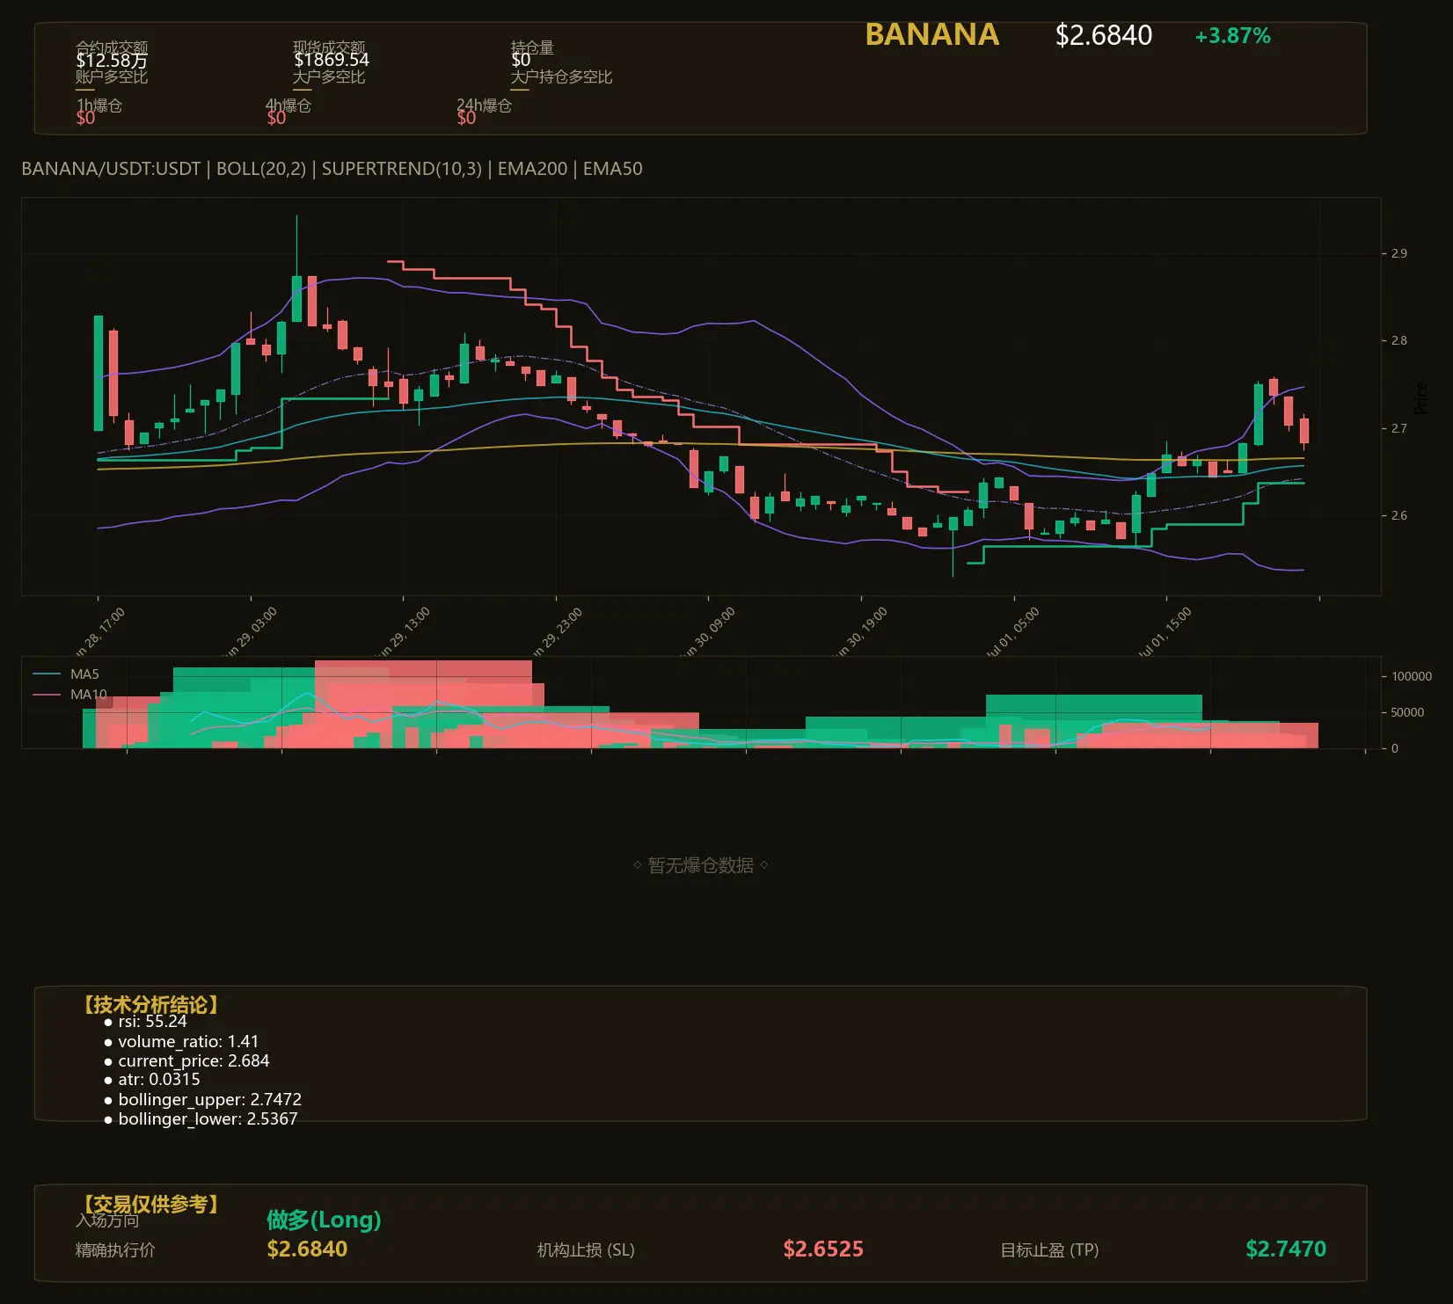Viewport: 1453px width, 1304px height.
Task: Click the 账户多空比 label
Action: (112, 76)
